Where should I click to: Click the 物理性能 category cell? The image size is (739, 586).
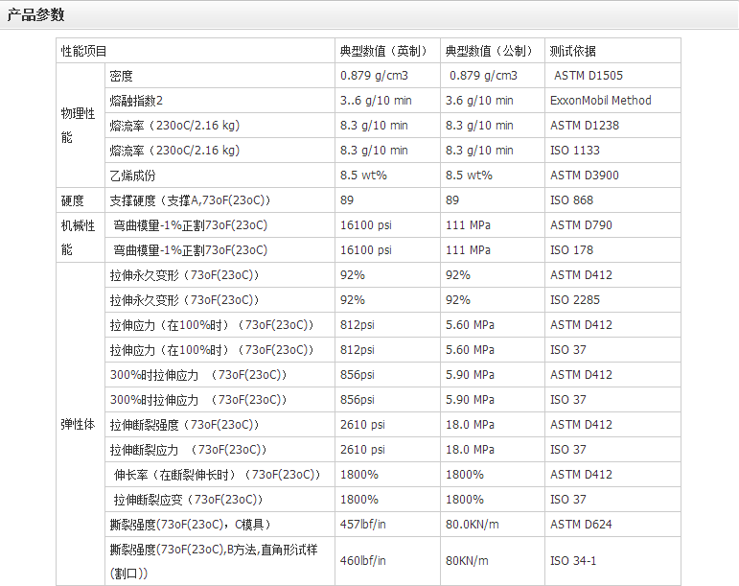tap(81, 126)
